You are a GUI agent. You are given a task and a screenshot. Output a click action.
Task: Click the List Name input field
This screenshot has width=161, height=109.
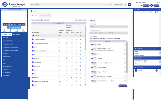pos(109,27)
